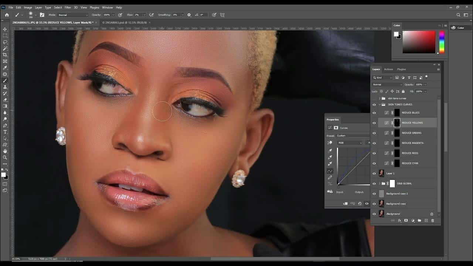
Task: Hide the Layer 1 eye icon
Action: pos(374,173)
